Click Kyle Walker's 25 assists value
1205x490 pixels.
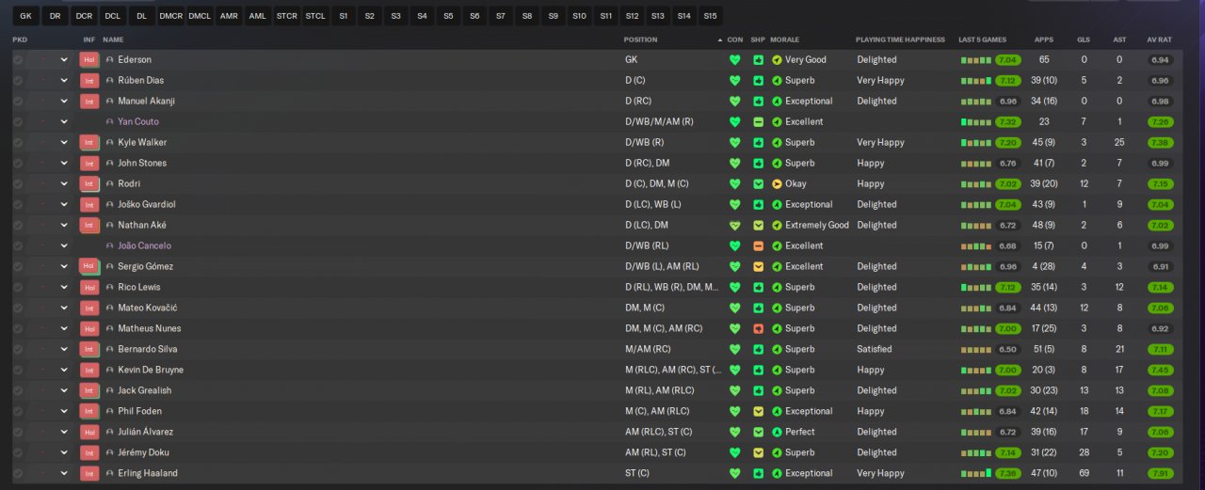pos(1119,142)
